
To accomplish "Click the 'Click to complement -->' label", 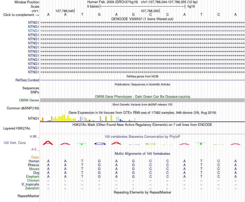I will (21, 15).
